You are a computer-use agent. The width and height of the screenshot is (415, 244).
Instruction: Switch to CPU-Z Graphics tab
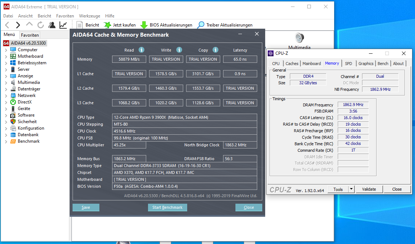coord(366,63)
